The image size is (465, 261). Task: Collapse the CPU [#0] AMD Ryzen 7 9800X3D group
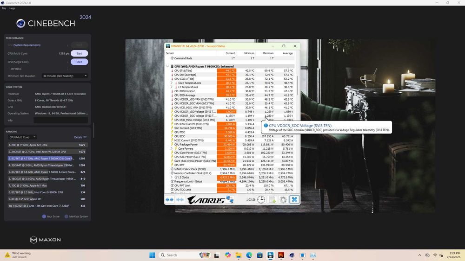[167, 66]
